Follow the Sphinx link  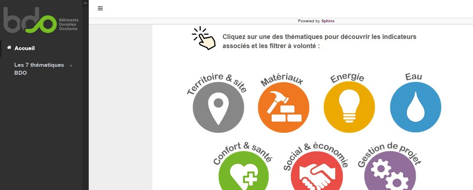tap(328, 21)
